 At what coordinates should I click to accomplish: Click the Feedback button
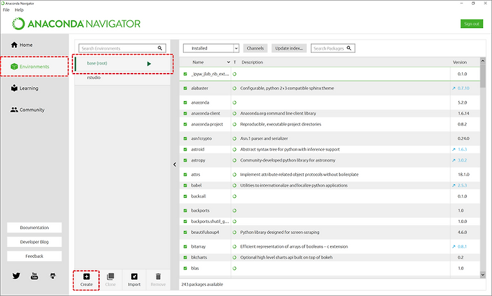[x=35, y=256]
